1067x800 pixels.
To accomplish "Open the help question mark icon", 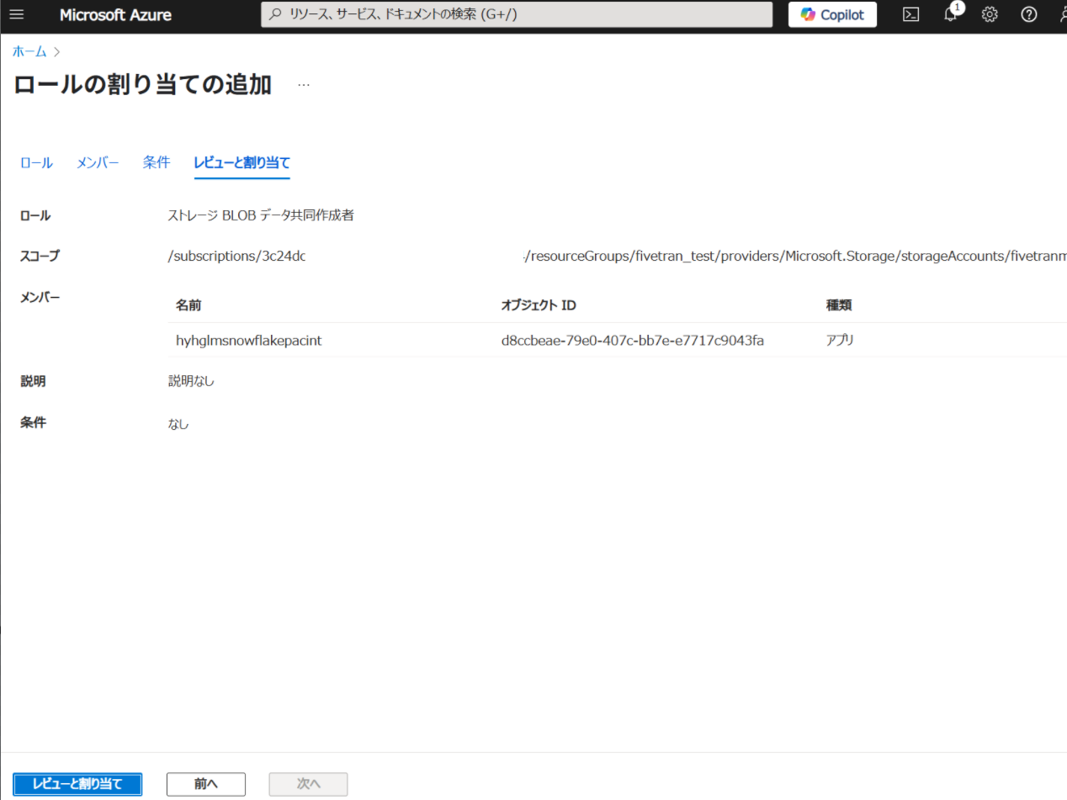I will (1028, 14).
